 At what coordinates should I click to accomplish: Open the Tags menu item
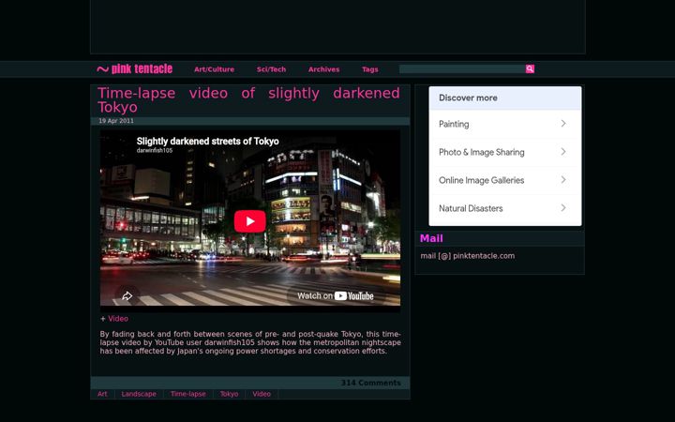pyautogui.click(x=369, y=69)
